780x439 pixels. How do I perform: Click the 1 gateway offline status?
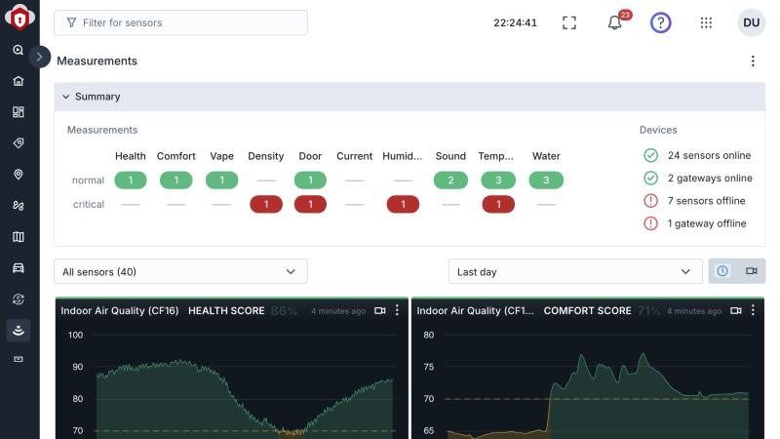695,224
